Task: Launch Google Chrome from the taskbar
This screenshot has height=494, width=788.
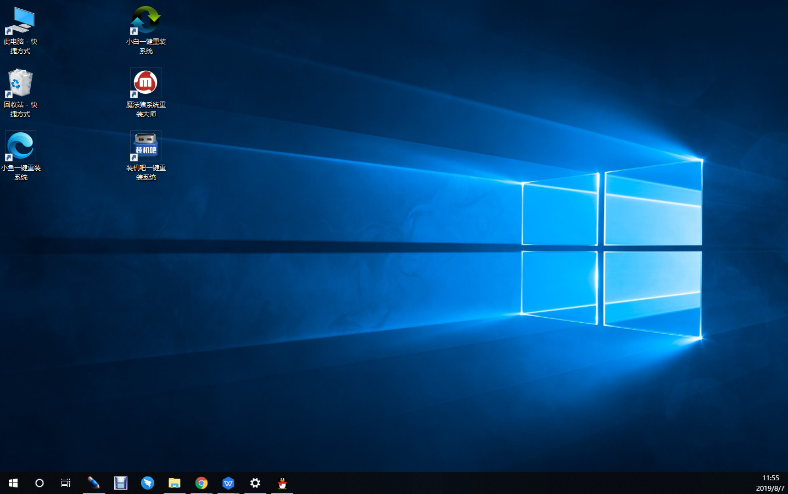Action: coord(202,483)
